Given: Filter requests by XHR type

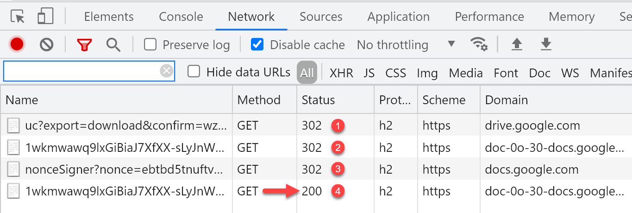Looking at the screenshot, I should coord(341,73).
